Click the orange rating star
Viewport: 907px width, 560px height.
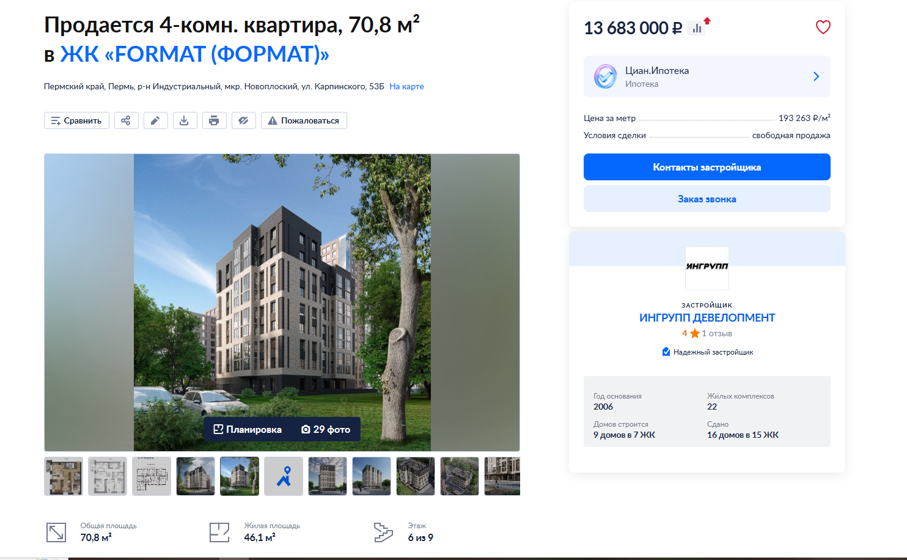pos(695,333)
